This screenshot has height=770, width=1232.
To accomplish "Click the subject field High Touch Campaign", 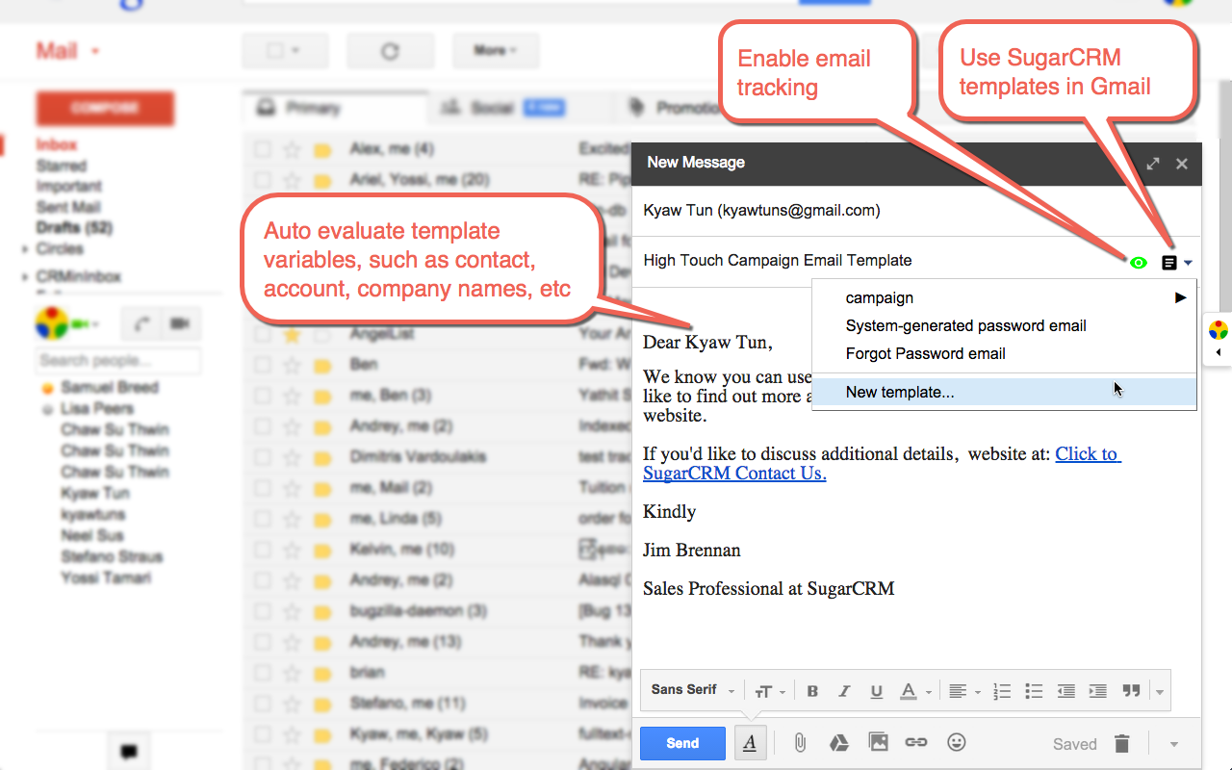I will coord(778,260).
